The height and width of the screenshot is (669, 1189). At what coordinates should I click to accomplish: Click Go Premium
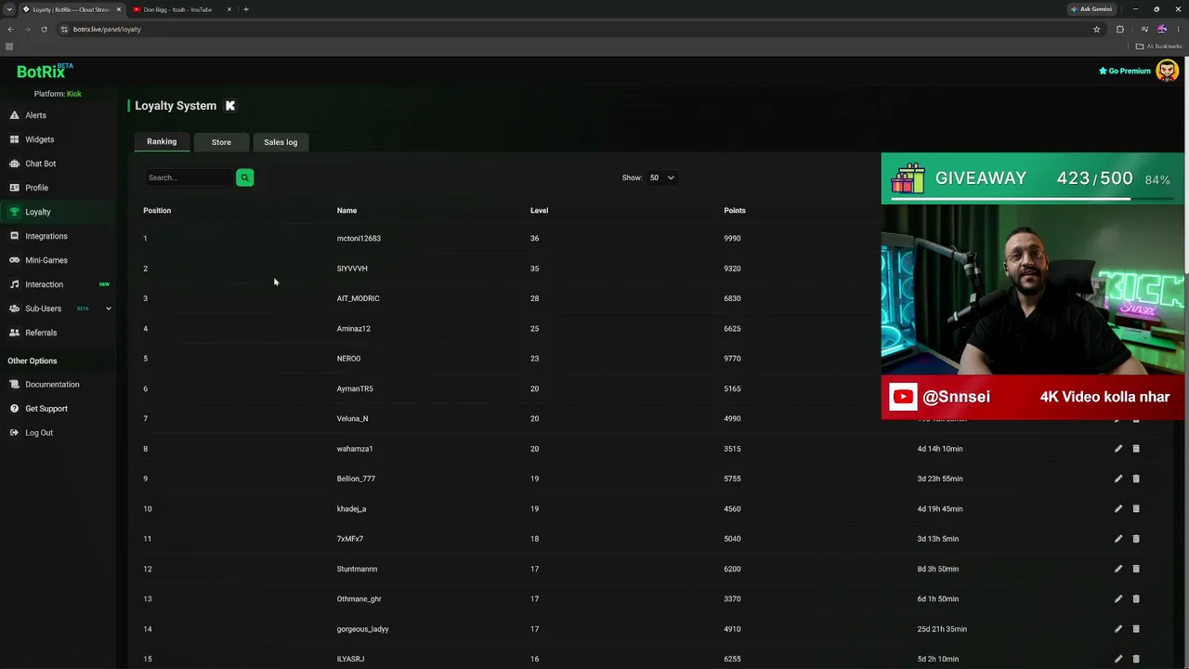(x=1125, y=71)
